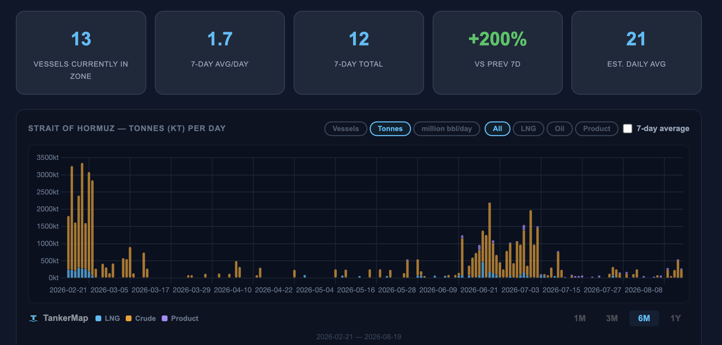Click the TankerMap brand name
This screenshot has height=345, width=722.
coord(66,318)
